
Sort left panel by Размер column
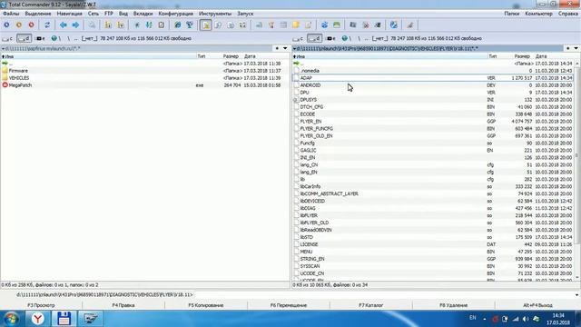pos(231,56)
